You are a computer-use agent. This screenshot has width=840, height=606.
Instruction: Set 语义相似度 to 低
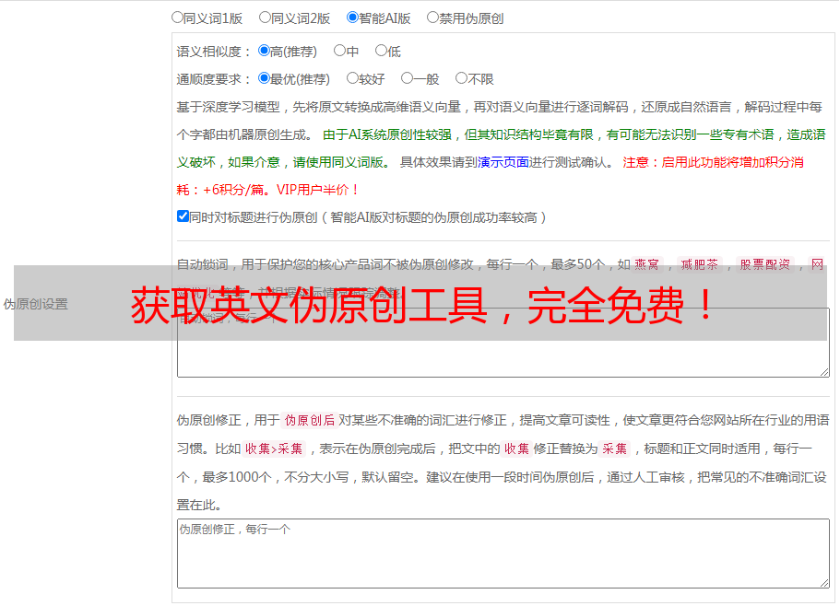pyautogui.click(x=381, y=51)
